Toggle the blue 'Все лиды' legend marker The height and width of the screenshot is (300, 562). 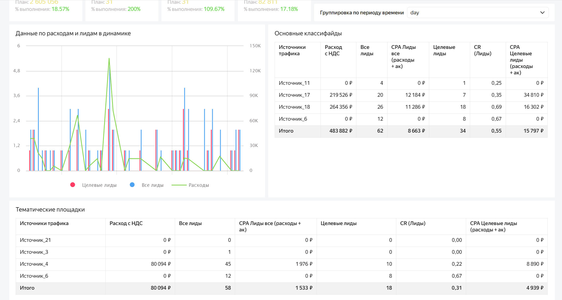132,185
